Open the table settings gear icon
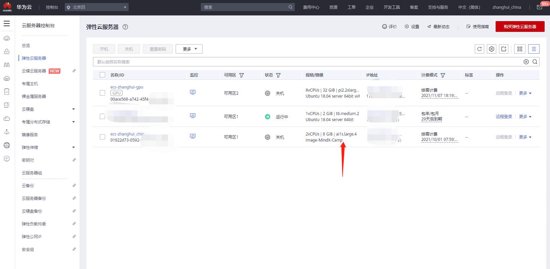This screenshot has height=269, width=550. pos(492,49)
